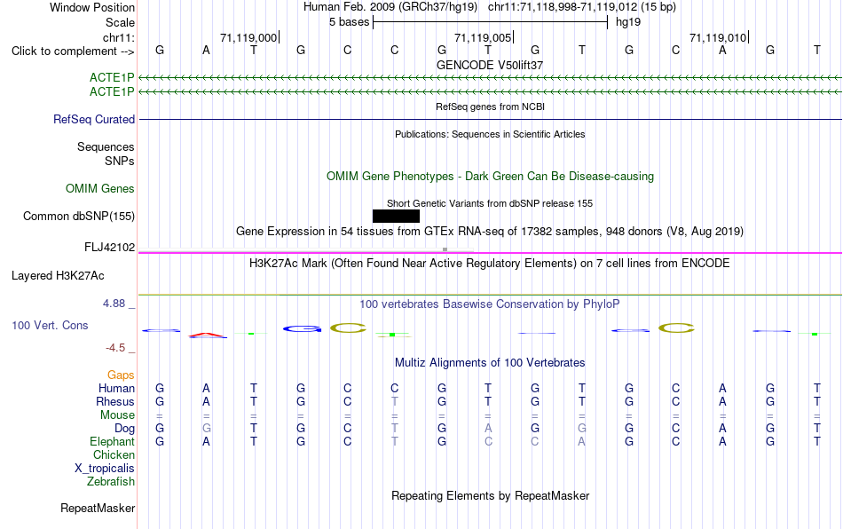The height and width of the screenshot is (529, 843).
Task: Click the hg19 label beside scale bar
Action: coord(628,22)
